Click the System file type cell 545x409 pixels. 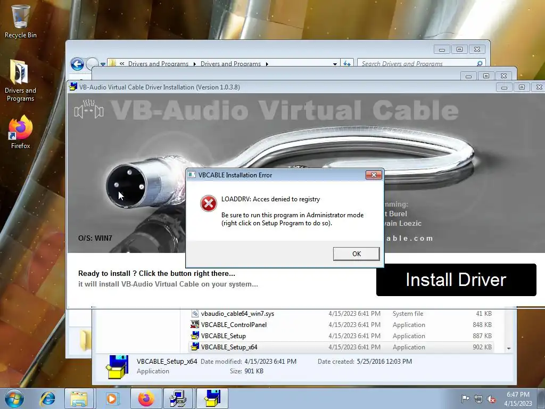coord(408,314)
